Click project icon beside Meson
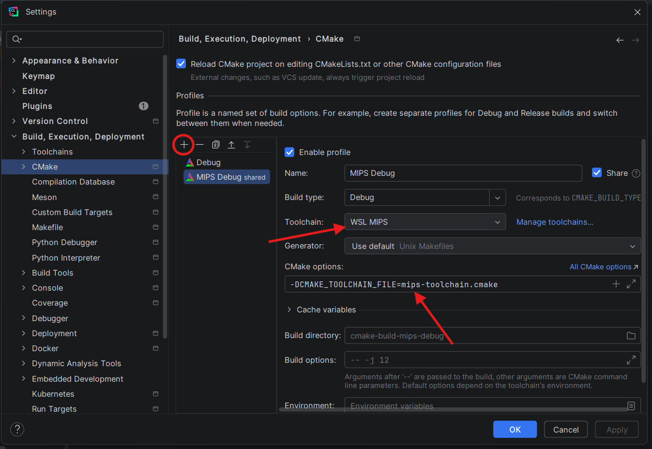Image resolution: width=652 pixels, height=449 pixels. click(x=155, y=197)
